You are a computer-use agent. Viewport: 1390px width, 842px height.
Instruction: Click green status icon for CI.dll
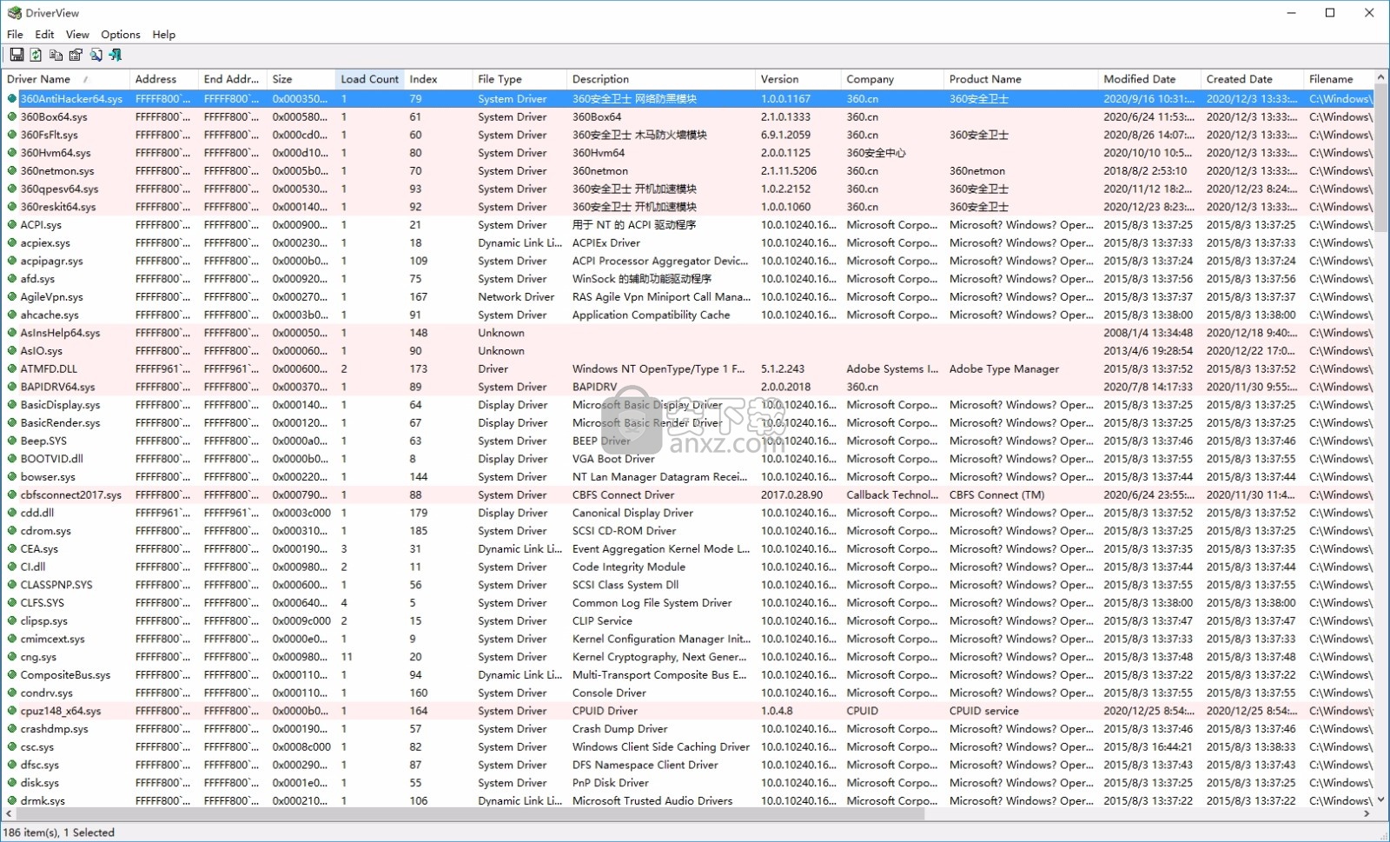12,567
